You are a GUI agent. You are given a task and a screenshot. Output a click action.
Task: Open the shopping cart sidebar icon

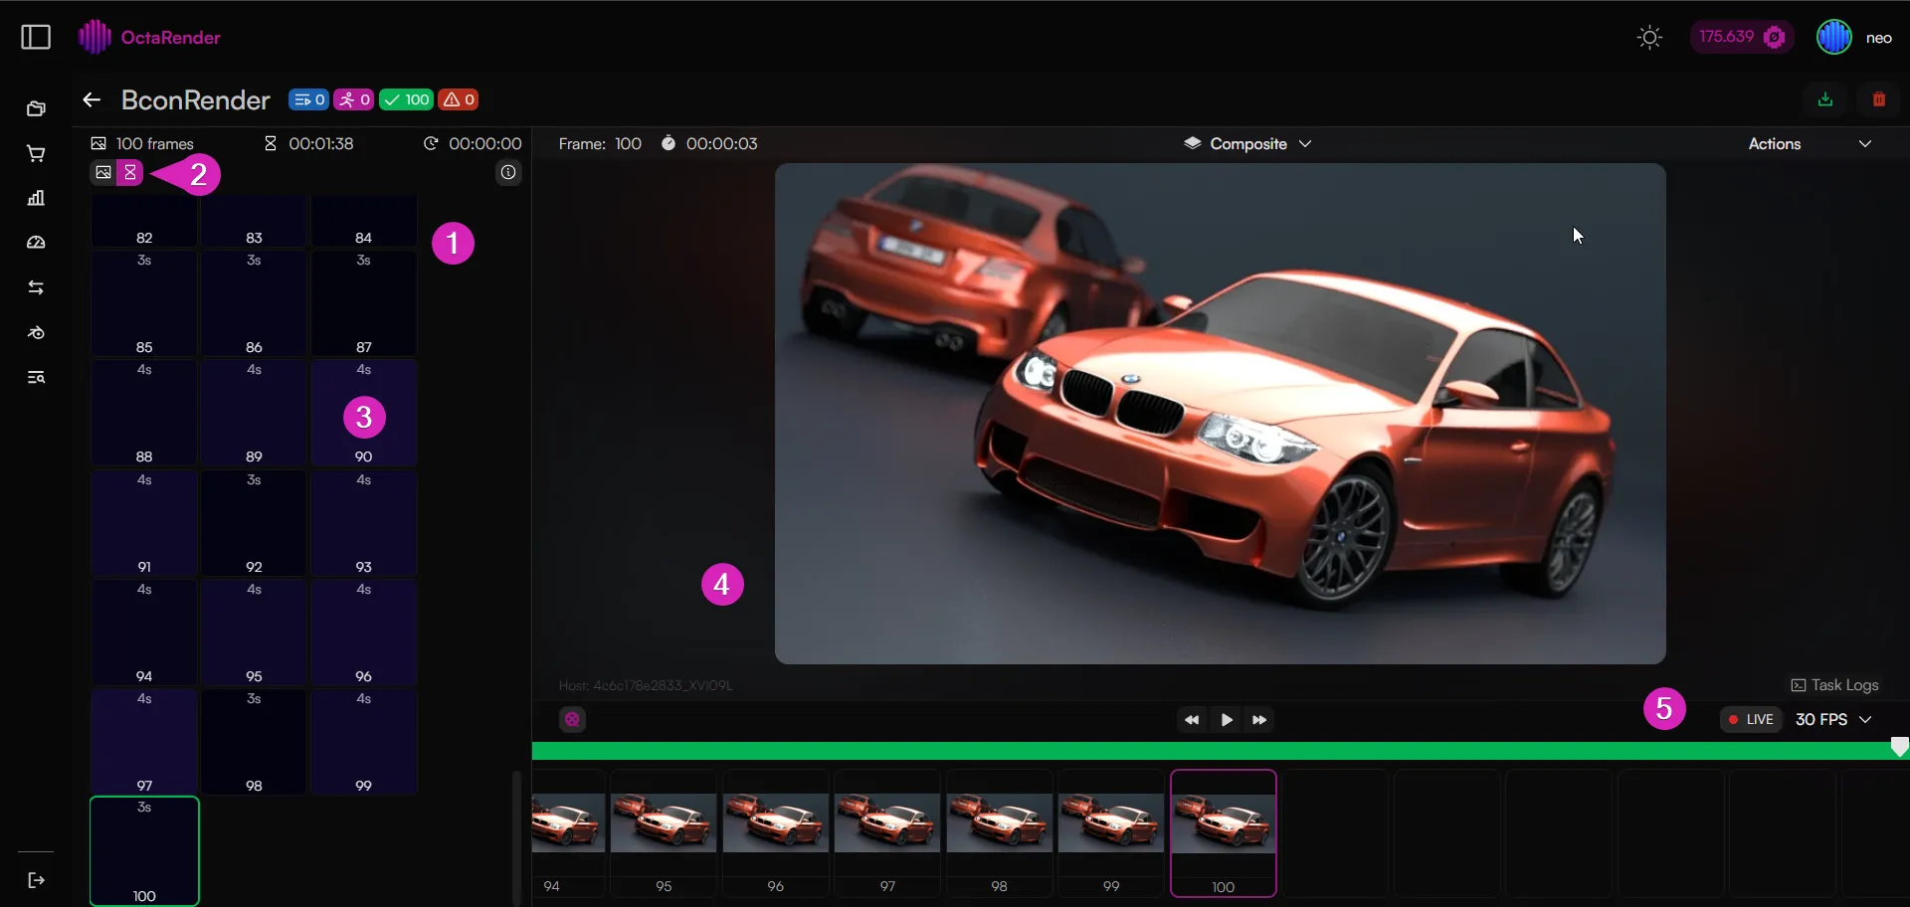point(36,153)
